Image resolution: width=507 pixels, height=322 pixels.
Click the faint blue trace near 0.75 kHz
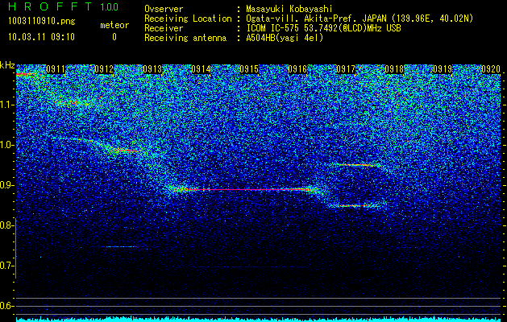point(121,247)
